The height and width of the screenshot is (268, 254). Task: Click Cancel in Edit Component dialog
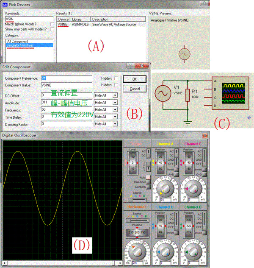click(135, 89)
